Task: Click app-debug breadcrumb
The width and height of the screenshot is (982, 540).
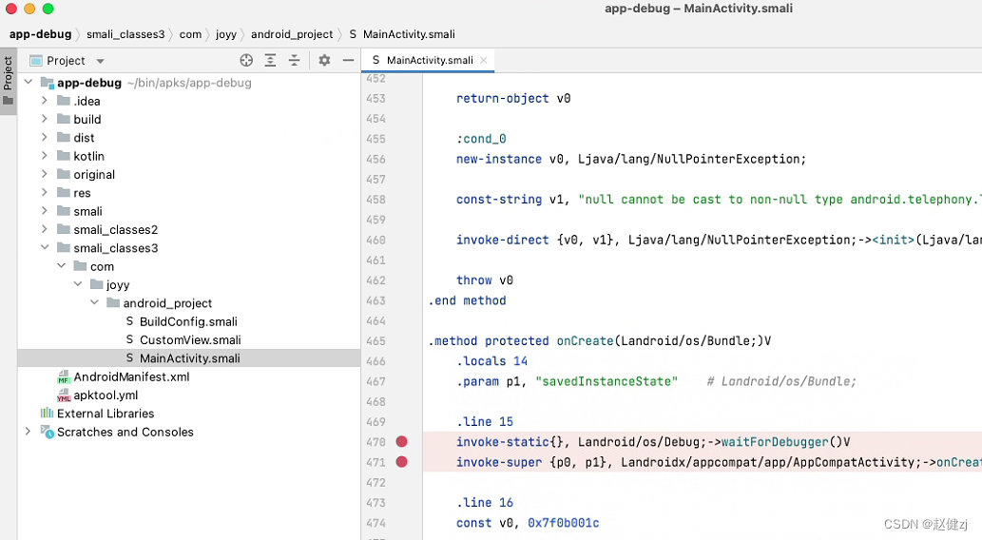Action: [40, 34]
